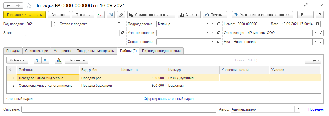
Task: Click the add worker icon button
Action: click(x=58, y=60)
